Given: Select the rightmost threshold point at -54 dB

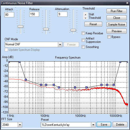Looking at the screenshot, I should 114,85.
